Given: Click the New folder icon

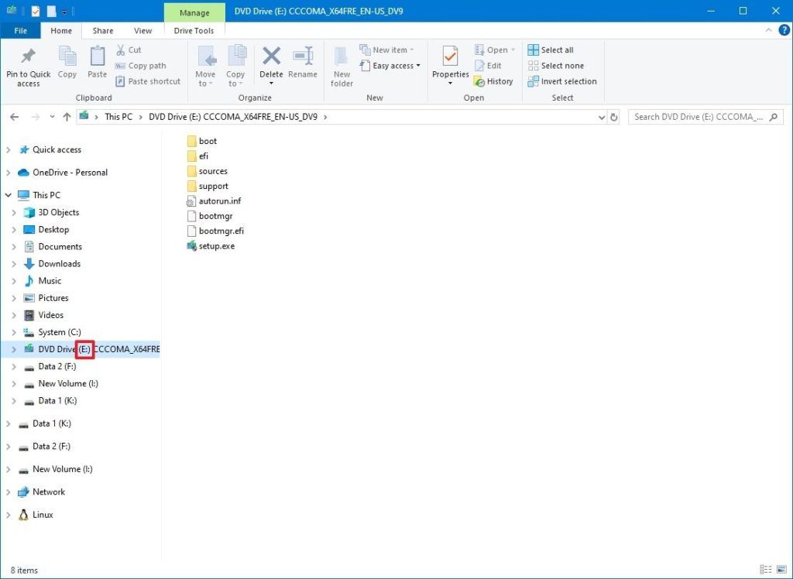Looking at the screenshot, I should pyautogui.click(x=342, y=57).
